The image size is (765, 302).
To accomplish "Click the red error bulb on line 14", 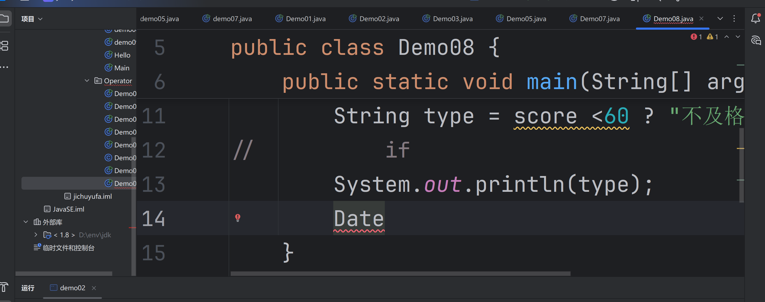I will tap(237, 218).
